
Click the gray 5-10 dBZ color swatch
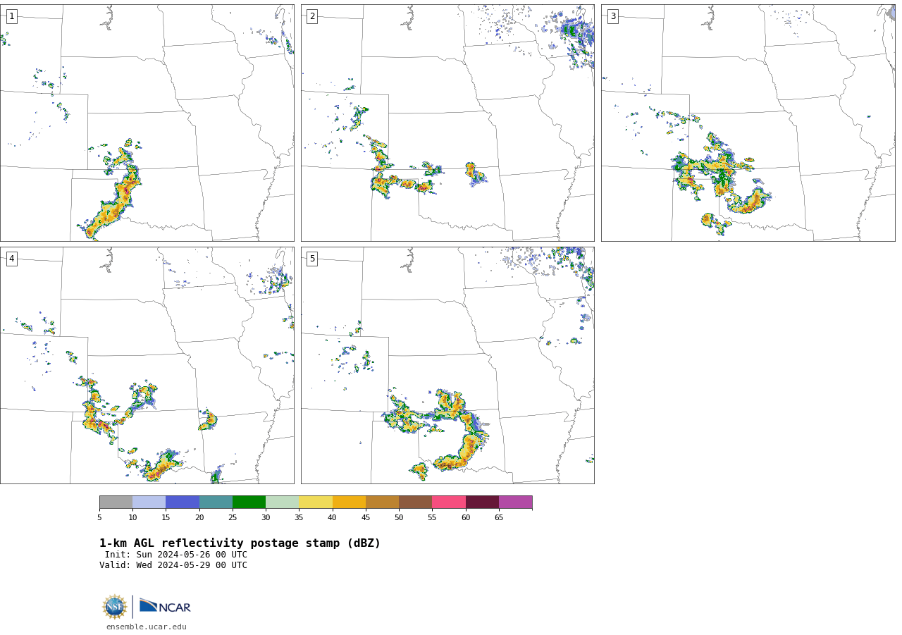click(116, 503)
